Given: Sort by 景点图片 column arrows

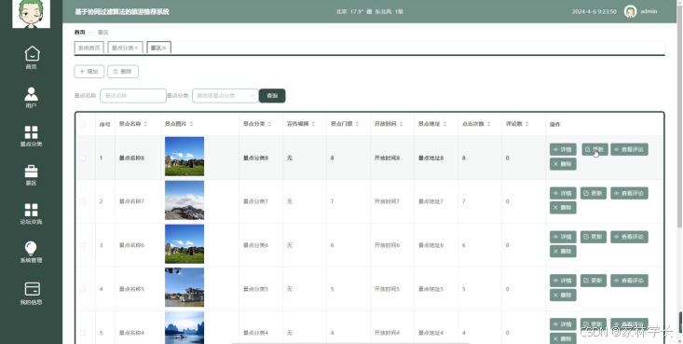Looking at the screenshot, I should tap(191, 124).
